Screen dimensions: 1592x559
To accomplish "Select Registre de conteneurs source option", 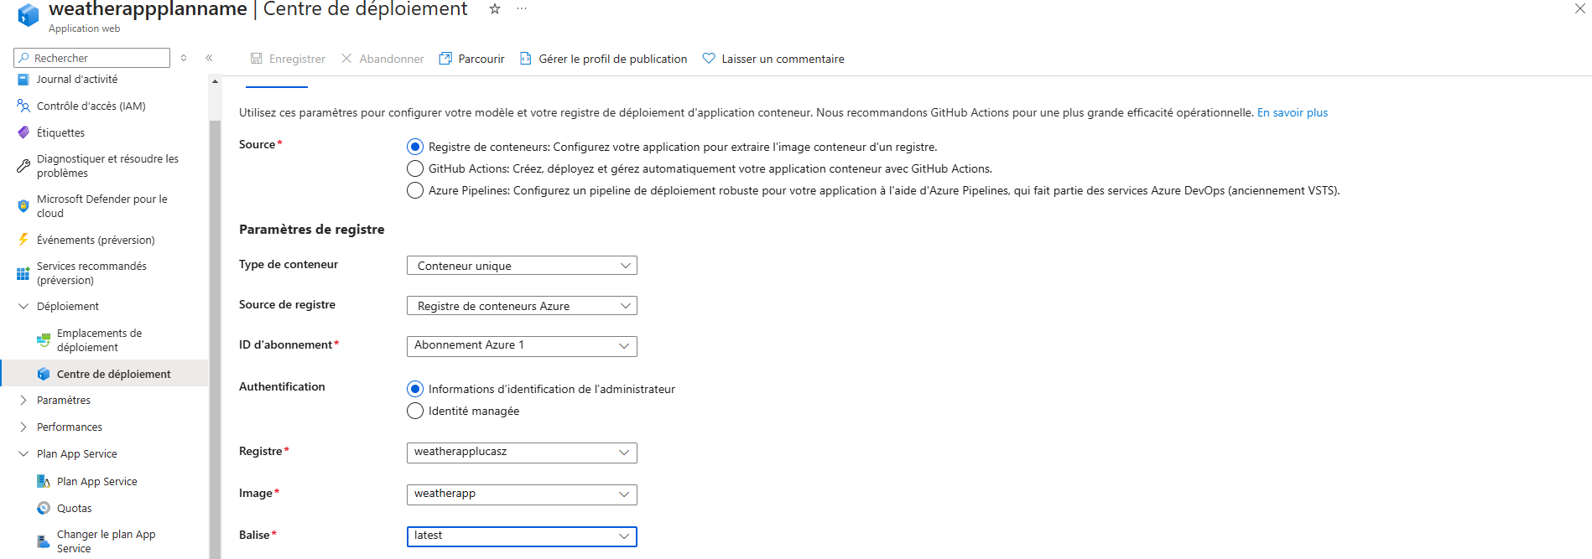I will click(415, 147).
